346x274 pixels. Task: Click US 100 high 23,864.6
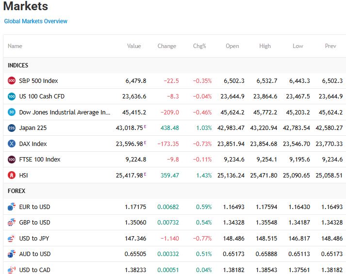pyautogui.click(x=265, y=97)
